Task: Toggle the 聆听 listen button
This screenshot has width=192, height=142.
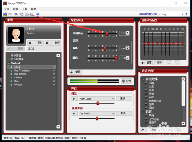Action: click(x=53, y=43)
